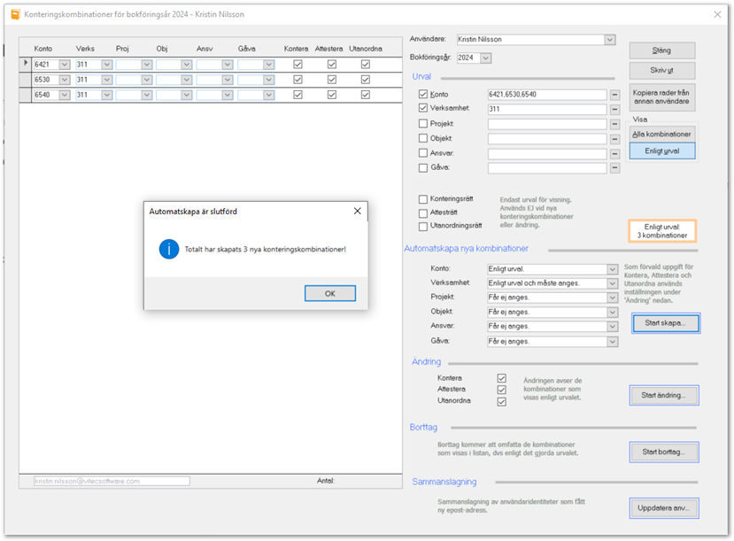Expand the Användare dropdown
734x541 pixels.
point(609,40)
